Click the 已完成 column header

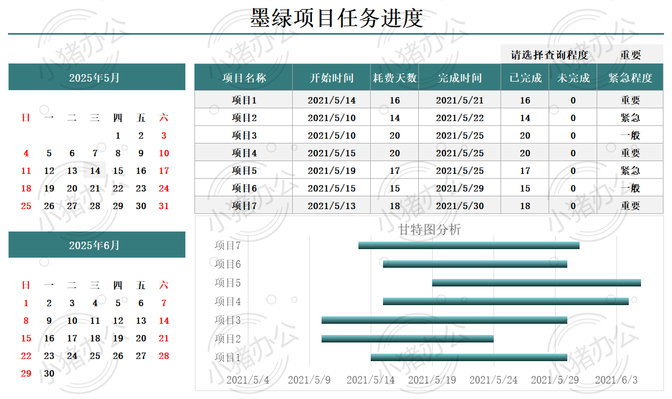[x=525, y=78]
